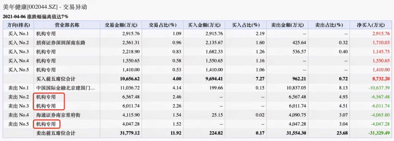
Task: Click the 卖出 No.3 机构专用 entry
Action: (x=46, y=106)
